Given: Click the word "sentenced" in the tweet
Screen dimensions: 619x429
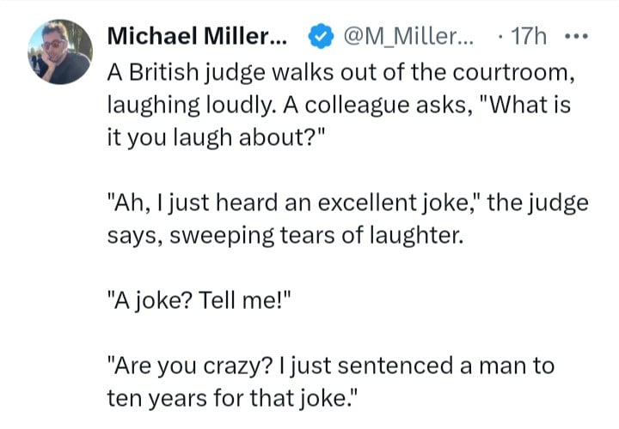Looking at the screenshot, I should coord(395,366).
